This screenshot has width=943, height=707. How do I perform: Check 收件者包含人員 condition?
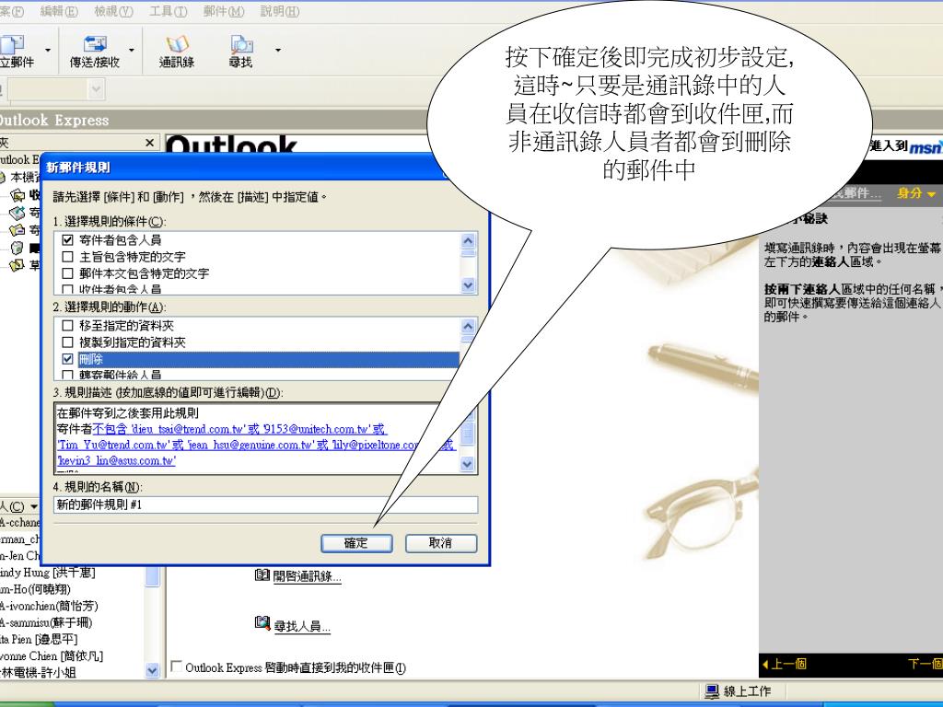[x=68, y=289]
